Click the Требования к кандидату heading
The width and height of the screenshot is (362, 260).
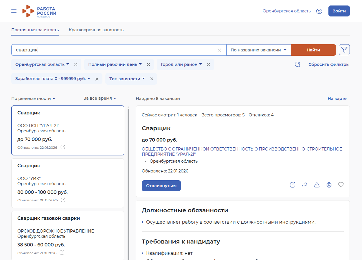pos(181,242)
